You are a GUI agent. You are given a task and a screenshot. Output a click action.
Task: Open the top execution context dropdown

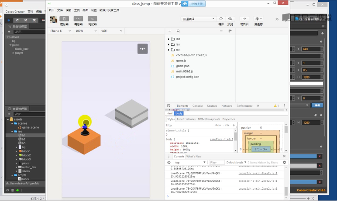pyautogui.click(x=190, y=162)
